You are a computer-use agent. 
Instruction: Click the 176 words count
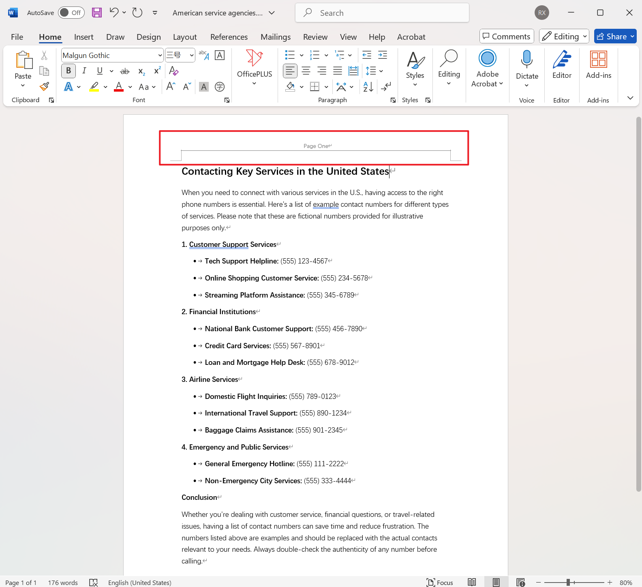pos(63,583)
